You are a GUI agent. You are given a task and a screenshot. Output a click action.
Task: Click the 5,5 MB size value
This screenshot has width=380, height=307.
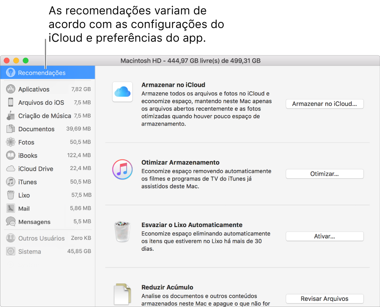point(82,221)
